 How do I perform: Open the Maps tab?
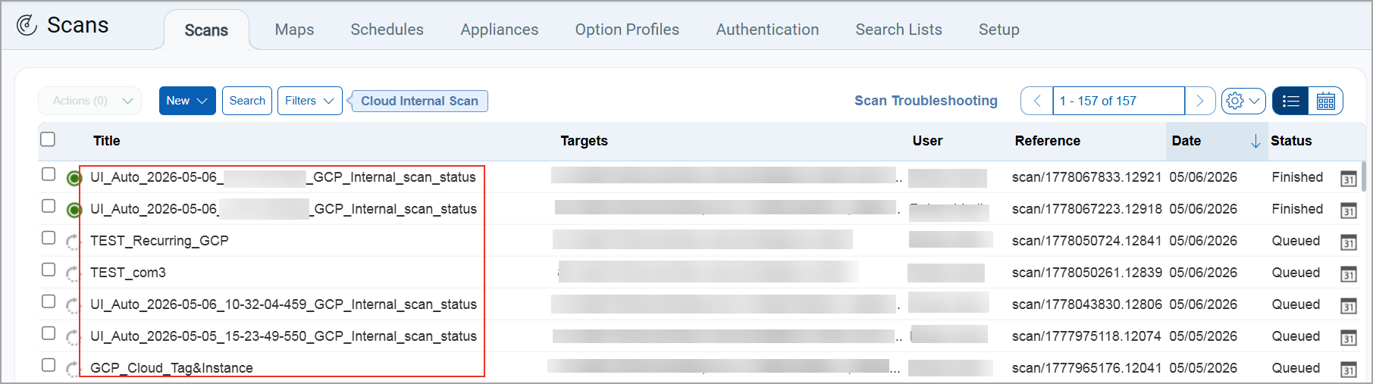pyautogui.click(x=294, y=30)
